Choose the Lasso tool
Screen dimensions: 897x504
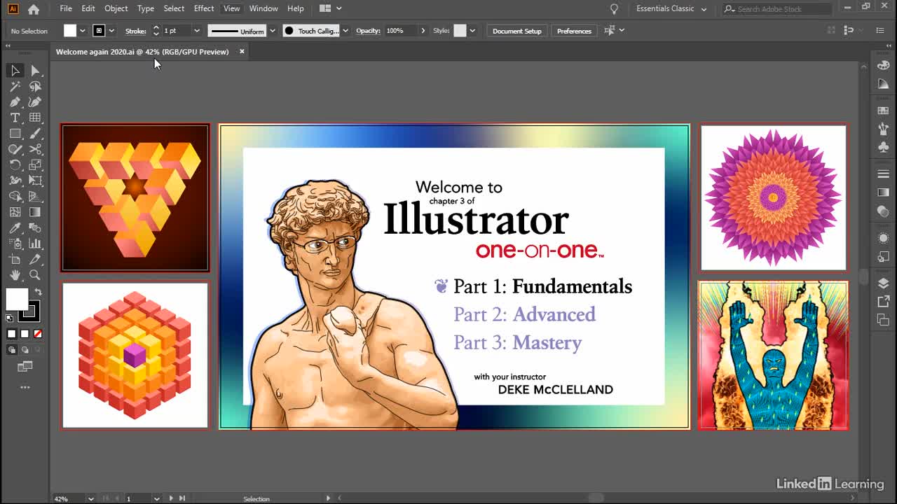pos(35,87)
